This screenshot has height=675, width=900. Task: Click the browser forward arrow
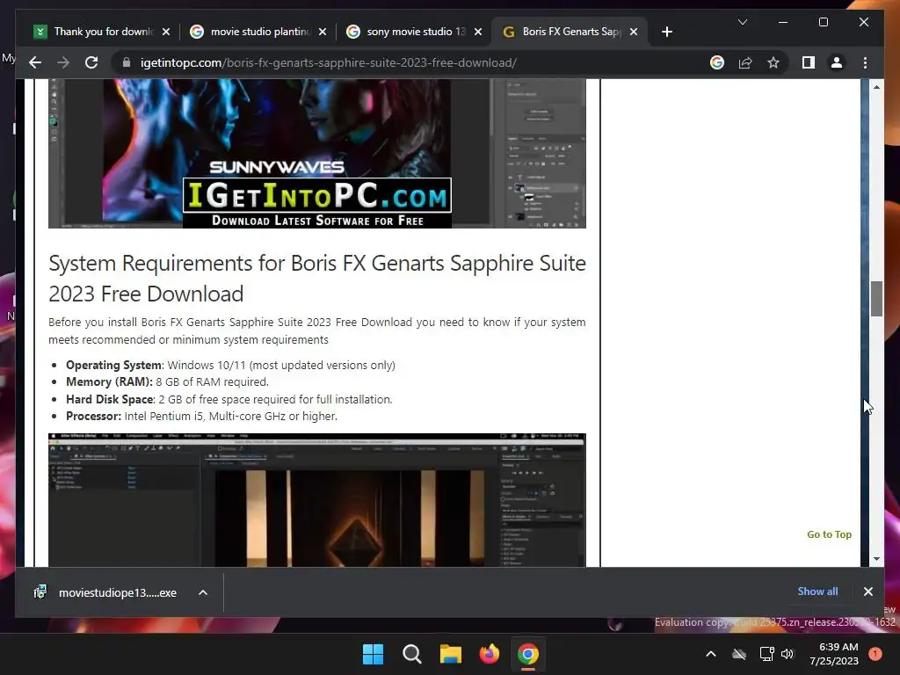pyautogui.click(x=63, y=62)
